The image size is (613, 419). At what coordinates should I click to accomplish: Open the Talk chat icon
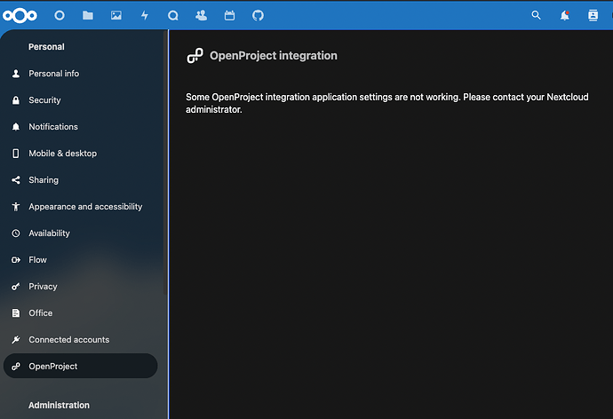tap(173, 16)
